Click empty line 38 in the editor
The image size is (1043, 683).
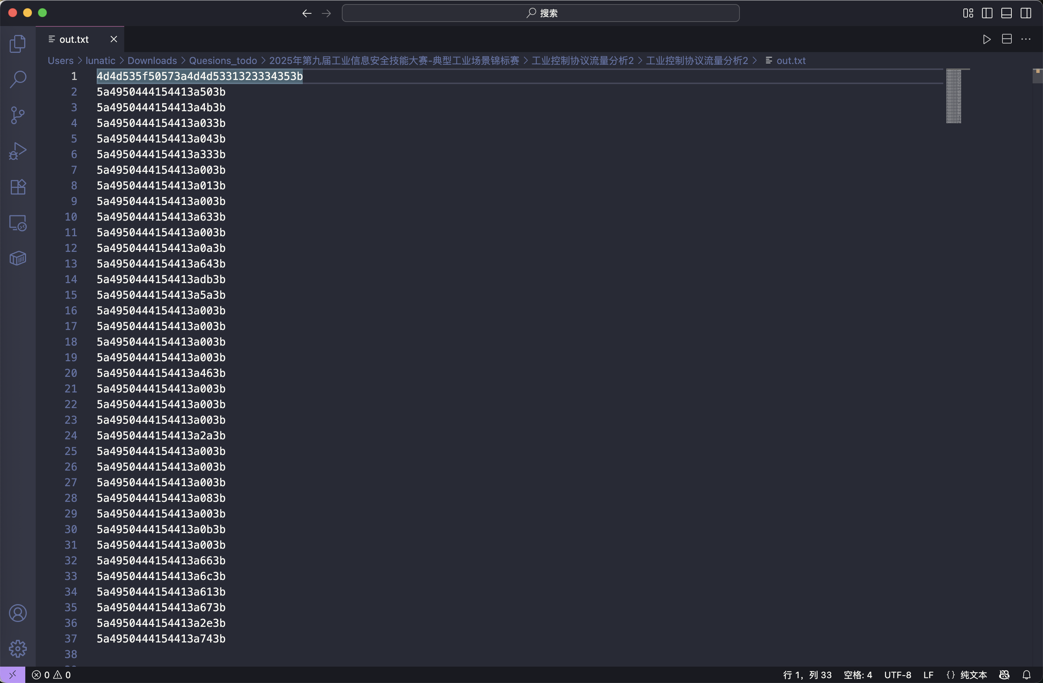pyautogui.click(x=519, y=654)
